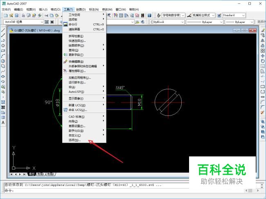The width and height of the screenshot is (266, 199).
Task: Select the Rectangle draw tool
Action: coord(3,51)
